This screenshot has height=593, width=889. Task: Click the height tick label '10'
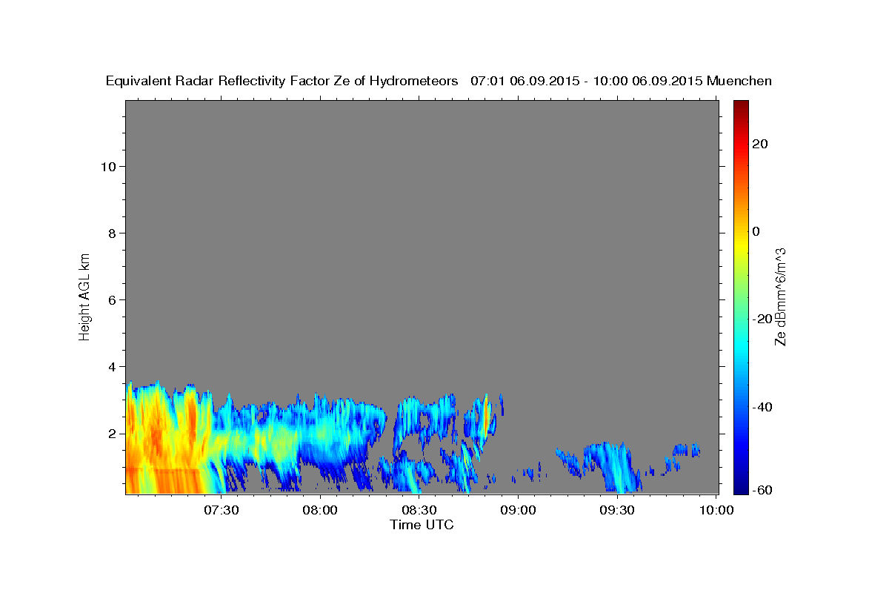click(108, 166)
